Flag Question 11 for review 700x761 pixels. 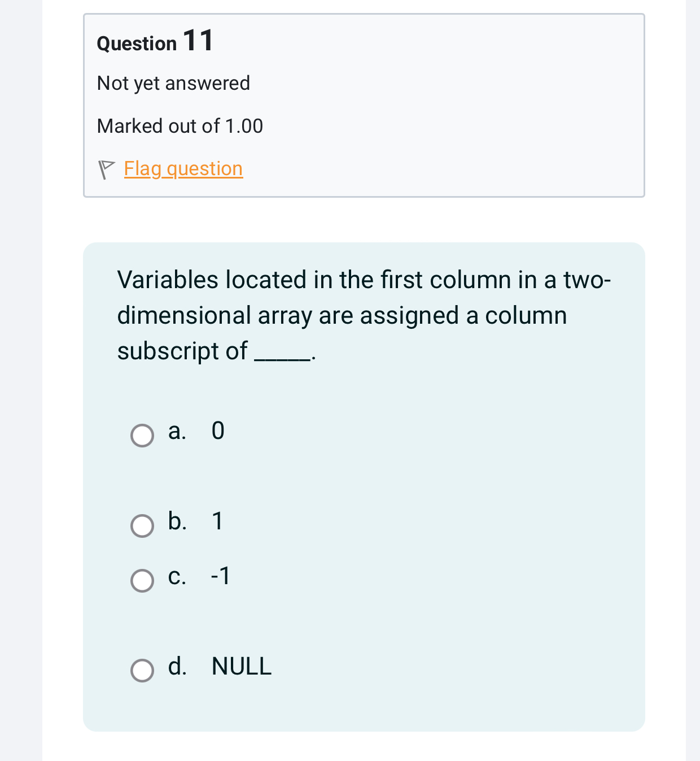point(183,169)
